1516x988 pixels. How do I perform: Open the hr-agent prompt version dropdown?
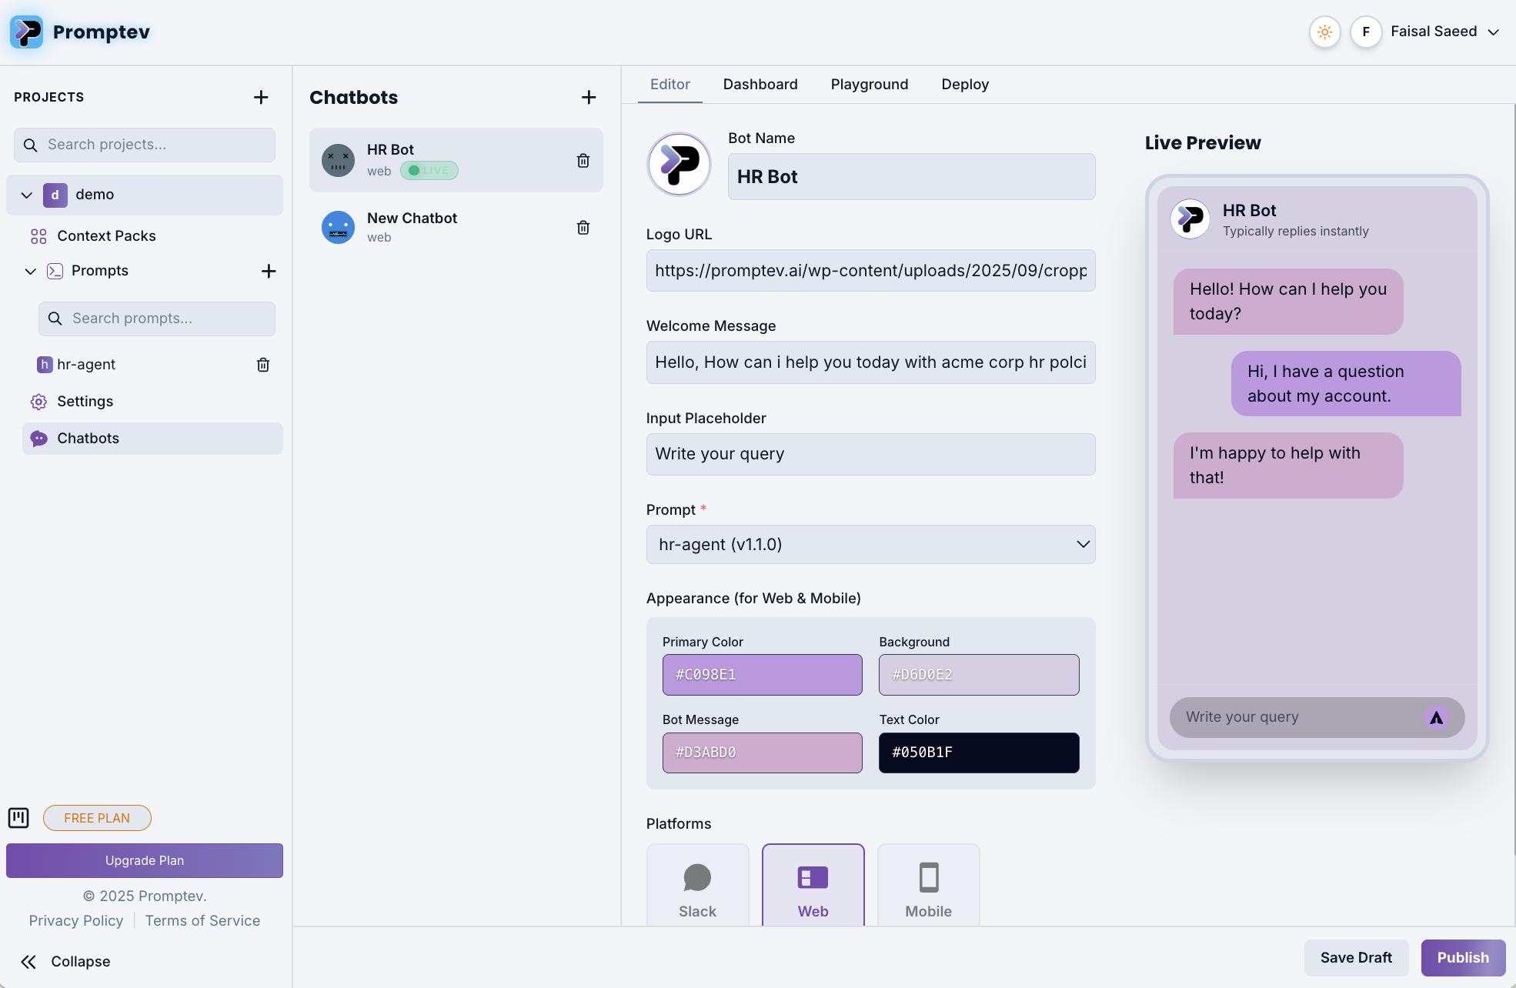point(870,545)
